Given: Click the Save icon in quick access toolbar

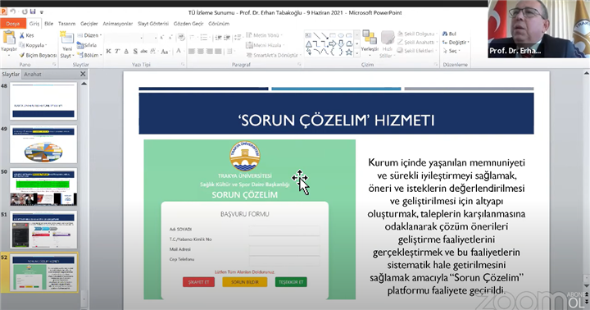Looking at the screenshot, I should [32, 12].
